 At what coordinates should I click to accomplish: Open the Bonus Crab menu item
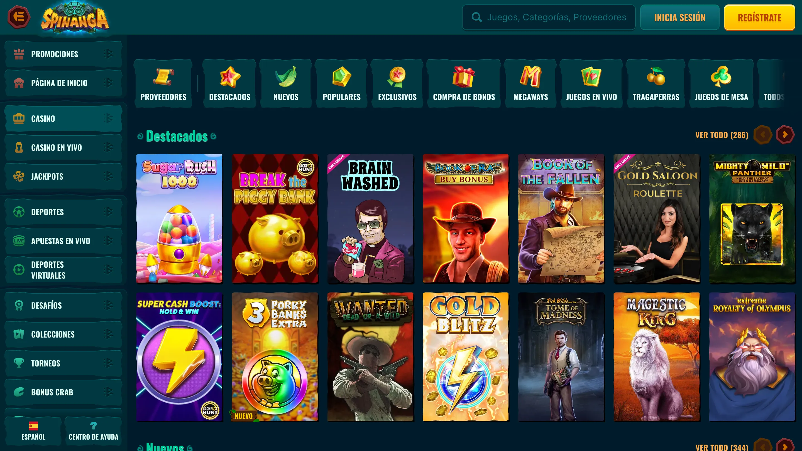click(x=63, y=392)
